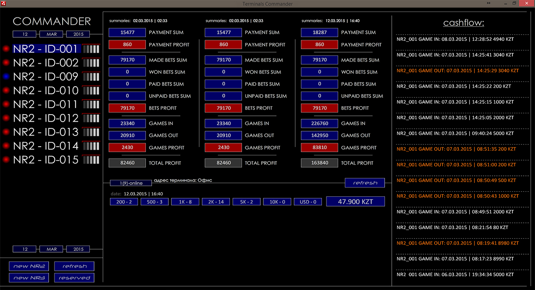This screenshot has height=290, width=535.
Task: Click the 226760 games in value
Action: tap(319, 123)
